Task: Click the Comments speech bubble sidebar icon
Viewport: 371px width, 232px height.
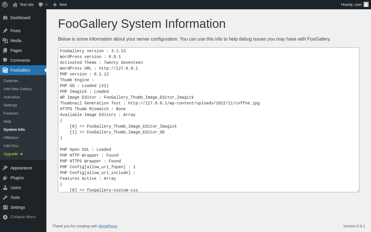Action: pyautogui.click(x=5, y=60)
